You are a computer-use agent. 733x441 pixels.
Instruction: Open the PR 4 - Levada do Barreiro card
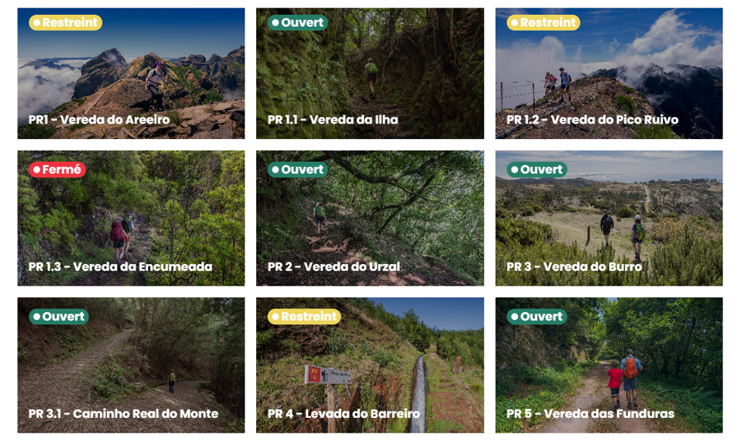370,365
